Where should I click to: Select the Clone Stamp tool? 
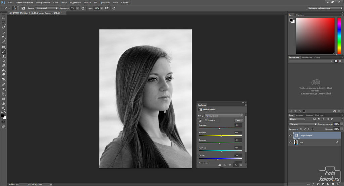pyautogui.click(x=3, y=56)
